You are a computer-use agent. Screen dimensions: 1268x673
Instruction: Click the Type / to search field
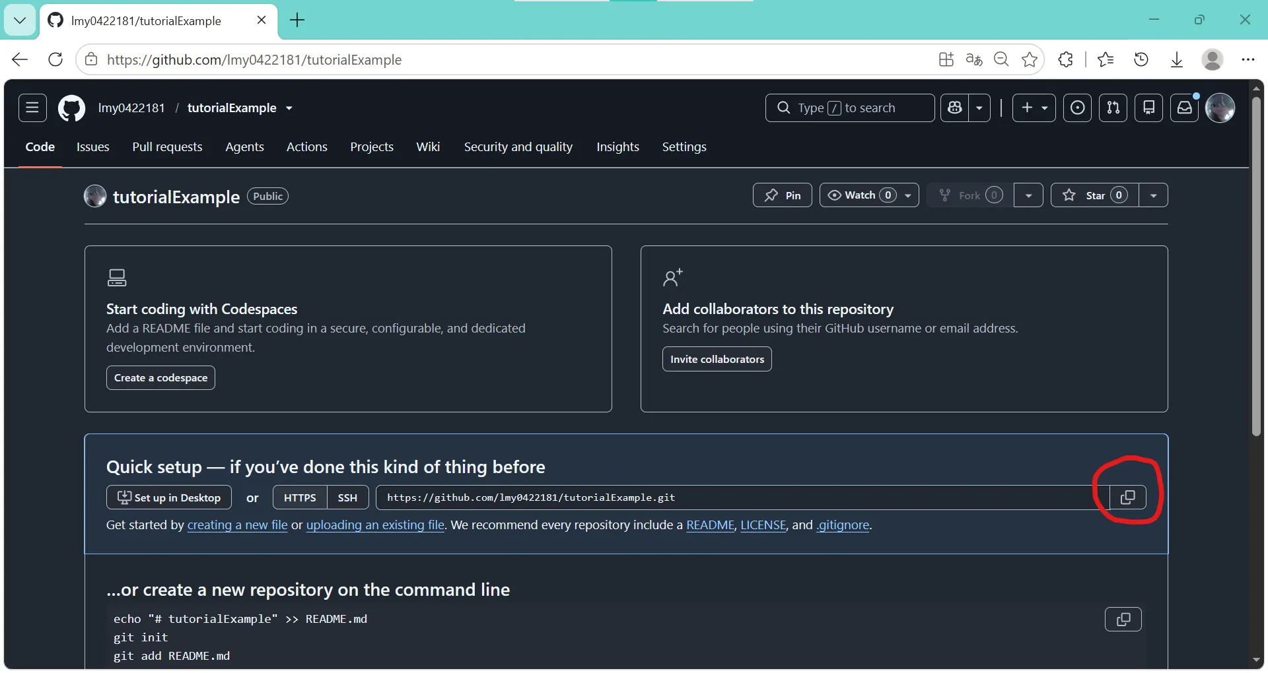coord(850,108)
